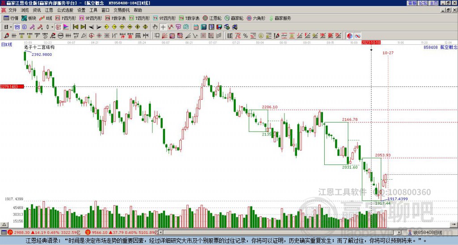
Task: Jump to first bar icon
Action: (75, 27)
